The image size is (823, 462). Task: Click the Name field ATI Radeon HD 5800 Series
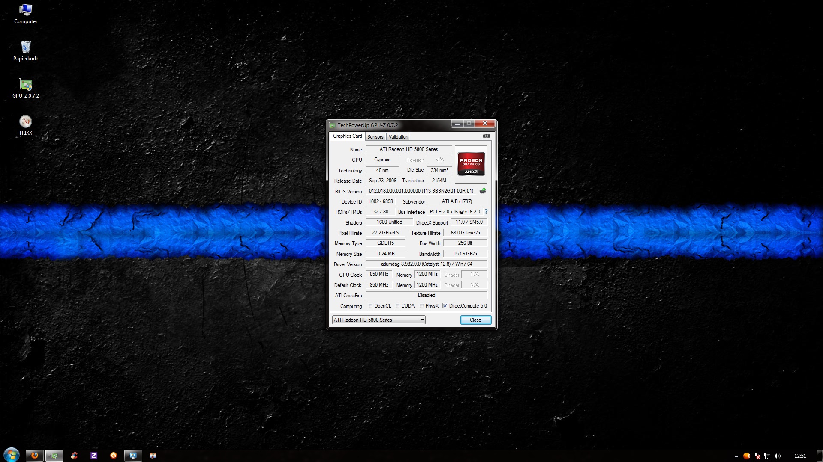pos(408,149)
